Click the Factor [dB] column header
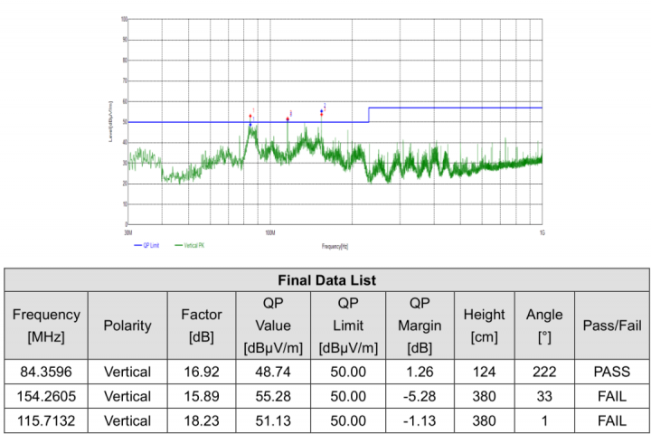Screen dimensions: 651x434 201,325
